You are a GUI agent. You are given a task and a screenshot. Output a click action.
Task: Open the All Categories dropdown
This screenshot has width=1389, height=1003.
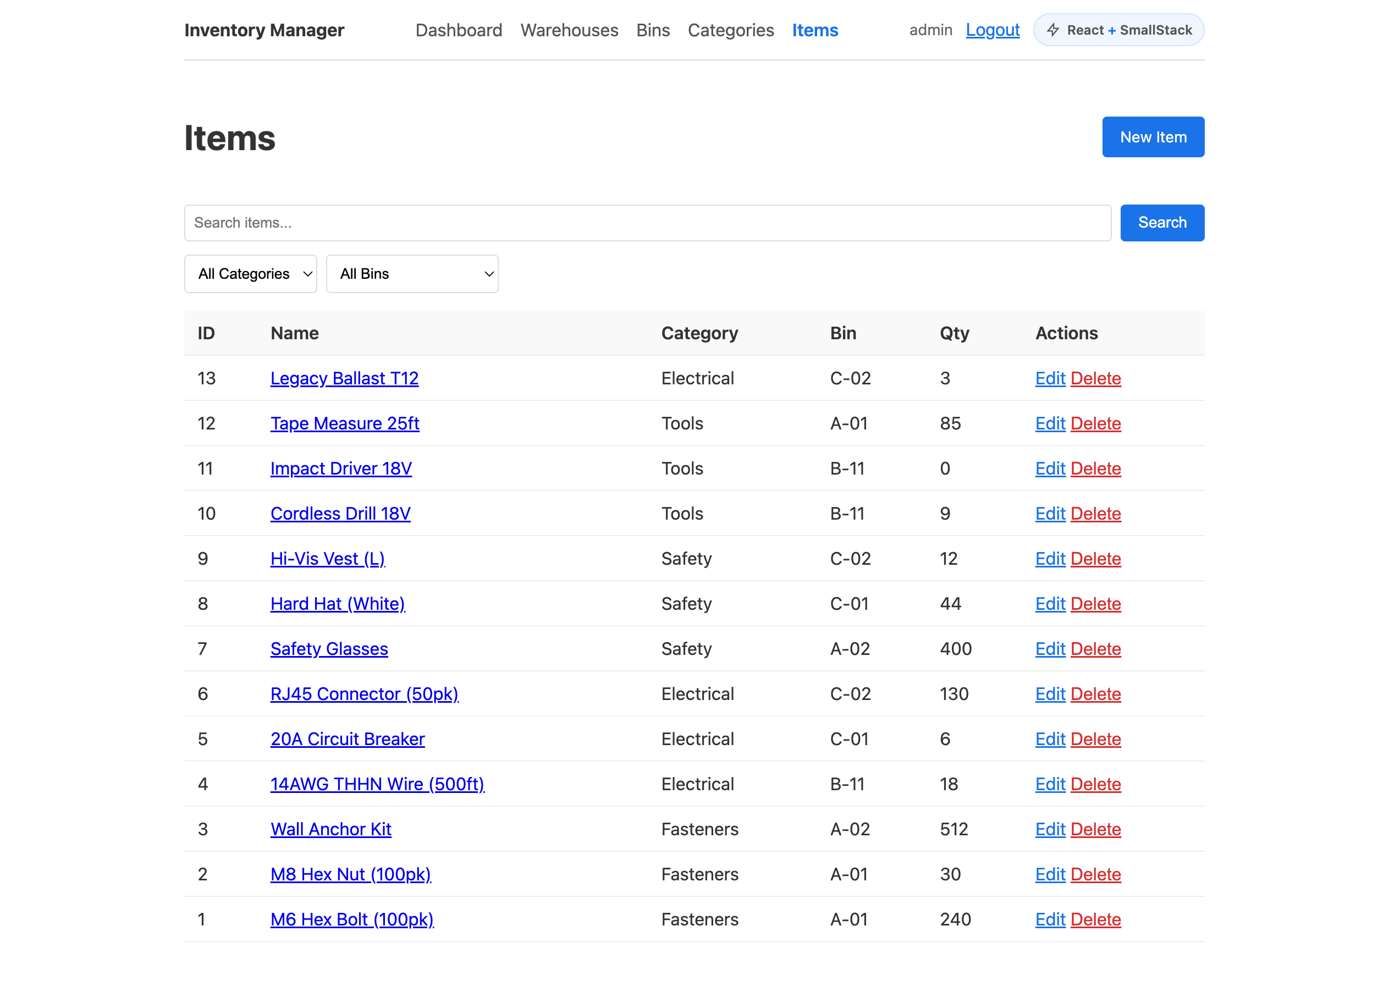[x=251, y=274]
